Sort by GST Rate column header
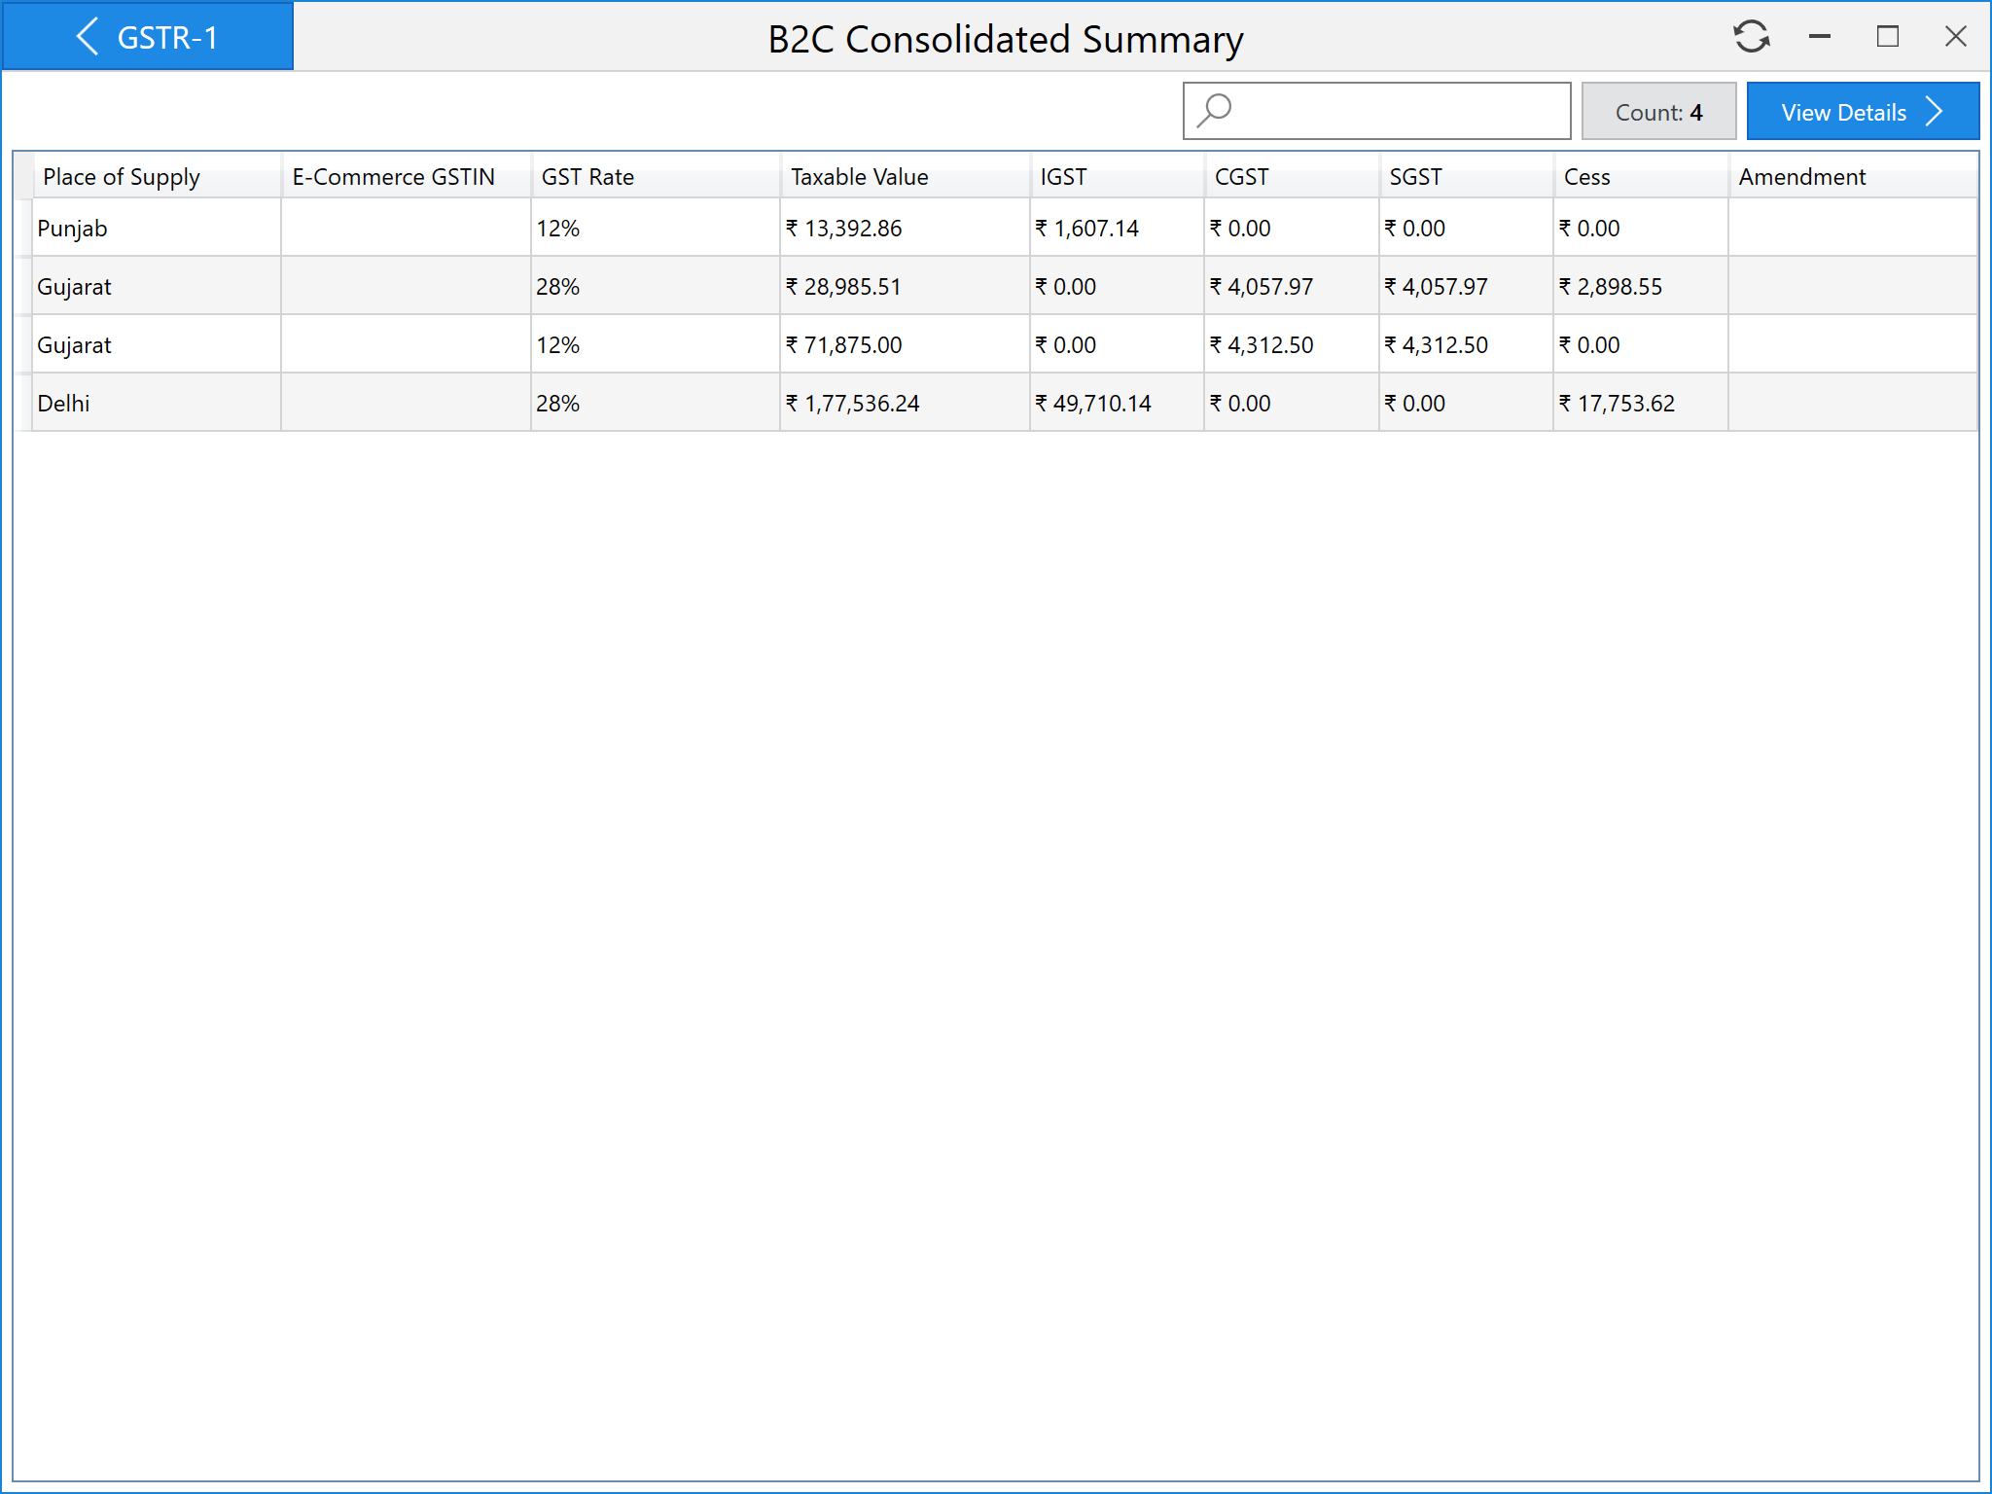This screenshot has width=1992, height=1494. point(587,177)
